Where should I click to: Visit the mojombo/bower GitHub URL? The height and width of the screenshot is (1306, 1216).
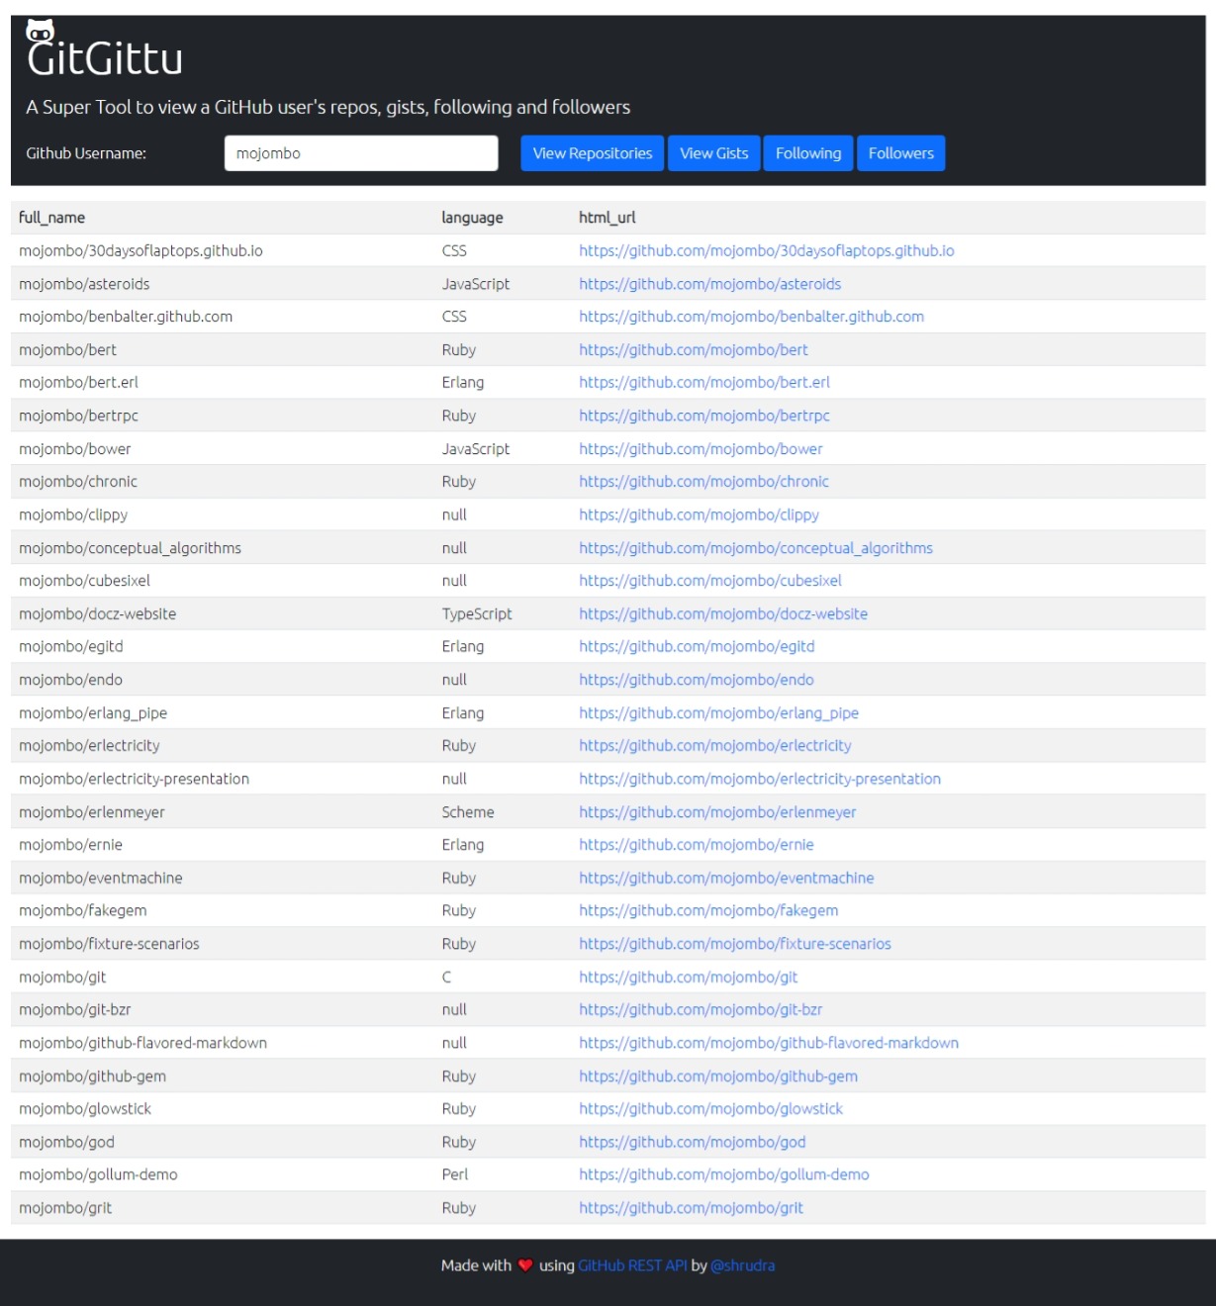[x=702, y=449]
